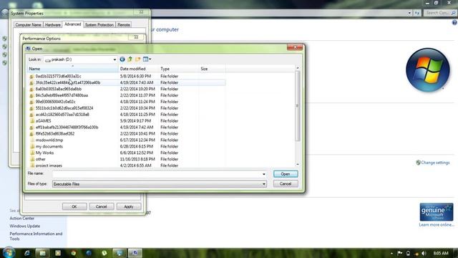Click Cancel in Performance Options
The width and height of the screenshot is (458, 258).
pos(102,206)
